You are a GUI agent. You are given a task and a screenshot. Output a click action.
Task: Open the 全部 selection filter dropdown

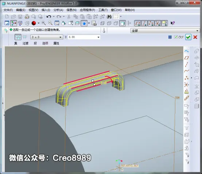coord(165,31)
